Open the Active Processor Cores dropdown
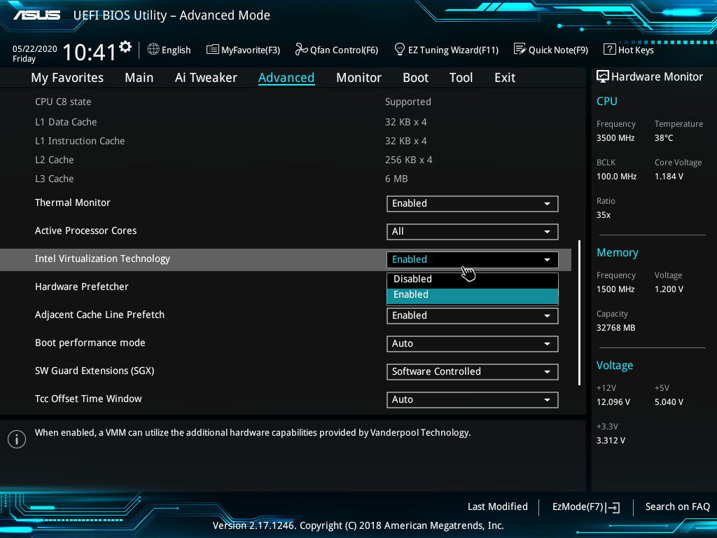 (x=472, y=232)
